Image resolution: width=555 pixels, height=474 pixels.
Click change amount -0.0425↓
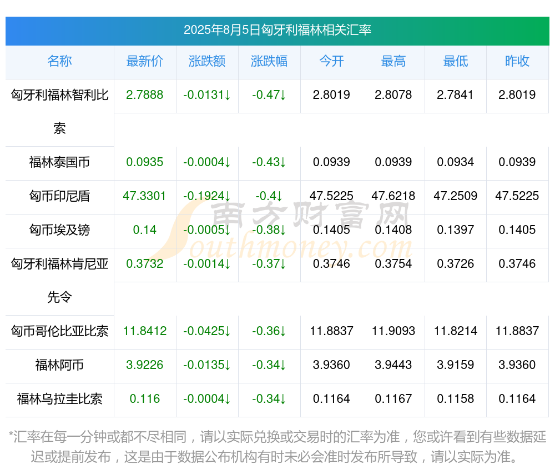coord(207,331)
